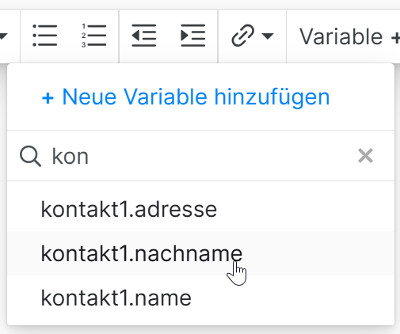
Task: Click the '+ Neue Variable hinzufügen' link
Action: point(185,97)
